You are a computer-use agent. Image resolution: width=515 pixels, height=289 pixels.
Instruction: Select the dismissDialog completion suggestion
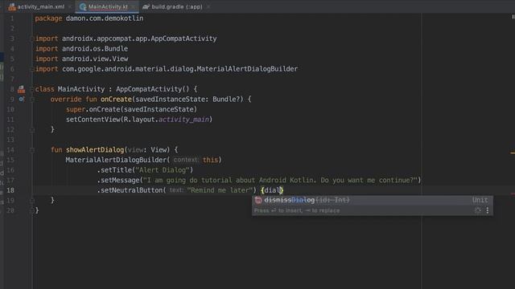click(x=372, y=200)
